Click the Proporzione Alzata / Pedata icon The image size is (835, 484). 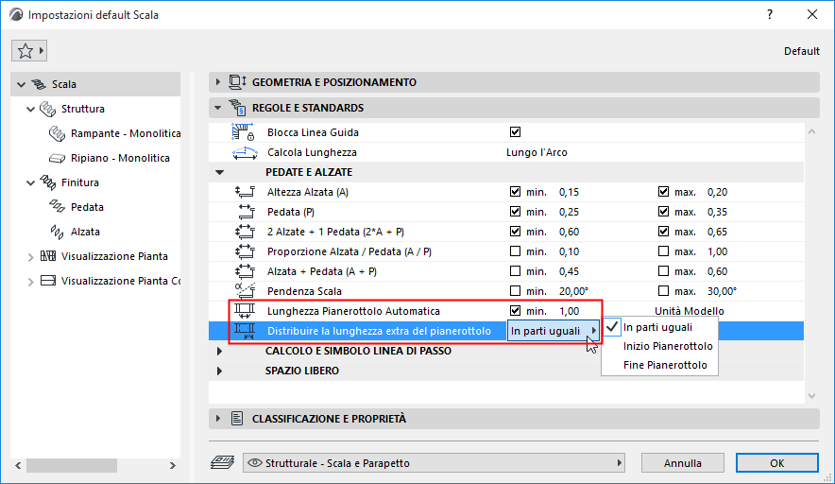point(245,251)
